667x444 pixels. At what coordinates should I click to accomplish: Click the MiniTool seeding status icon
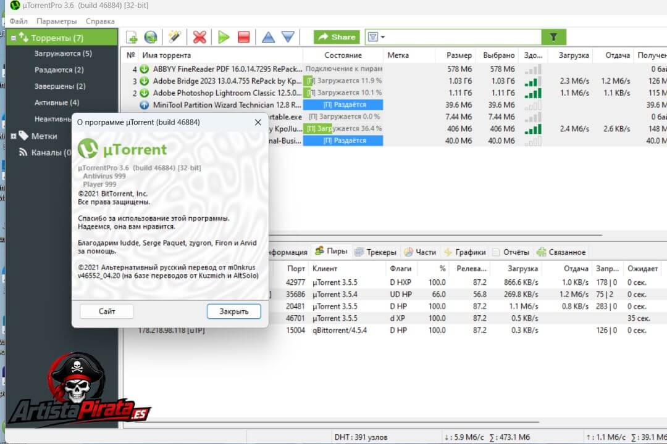145,104
